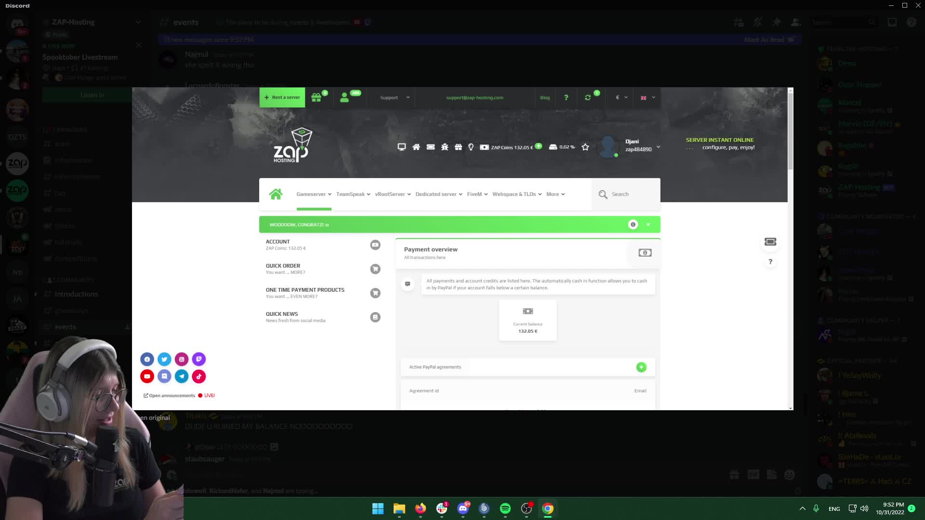This screenshot has width=925, height=520.
Task: Click the floating question mark on right side
Action: pos(770,262)
